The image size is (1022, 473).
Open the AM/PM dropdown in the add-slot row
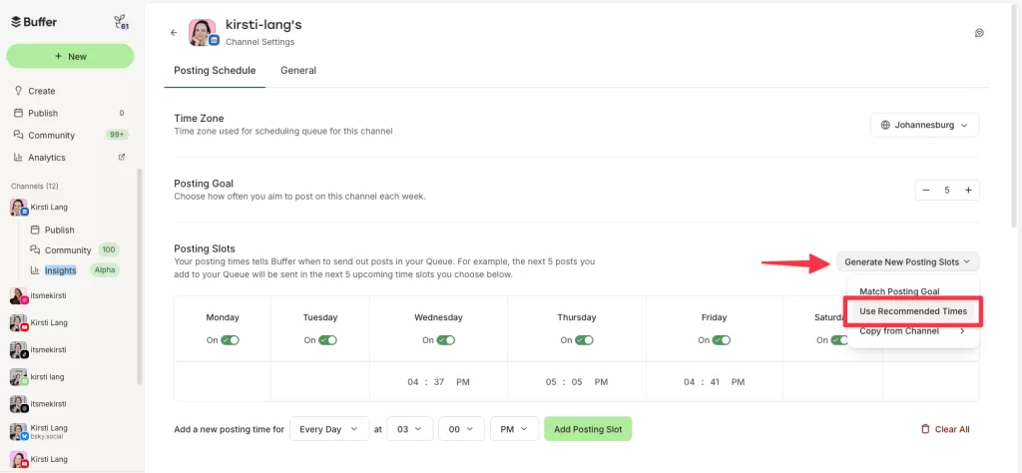pos(514,429)
